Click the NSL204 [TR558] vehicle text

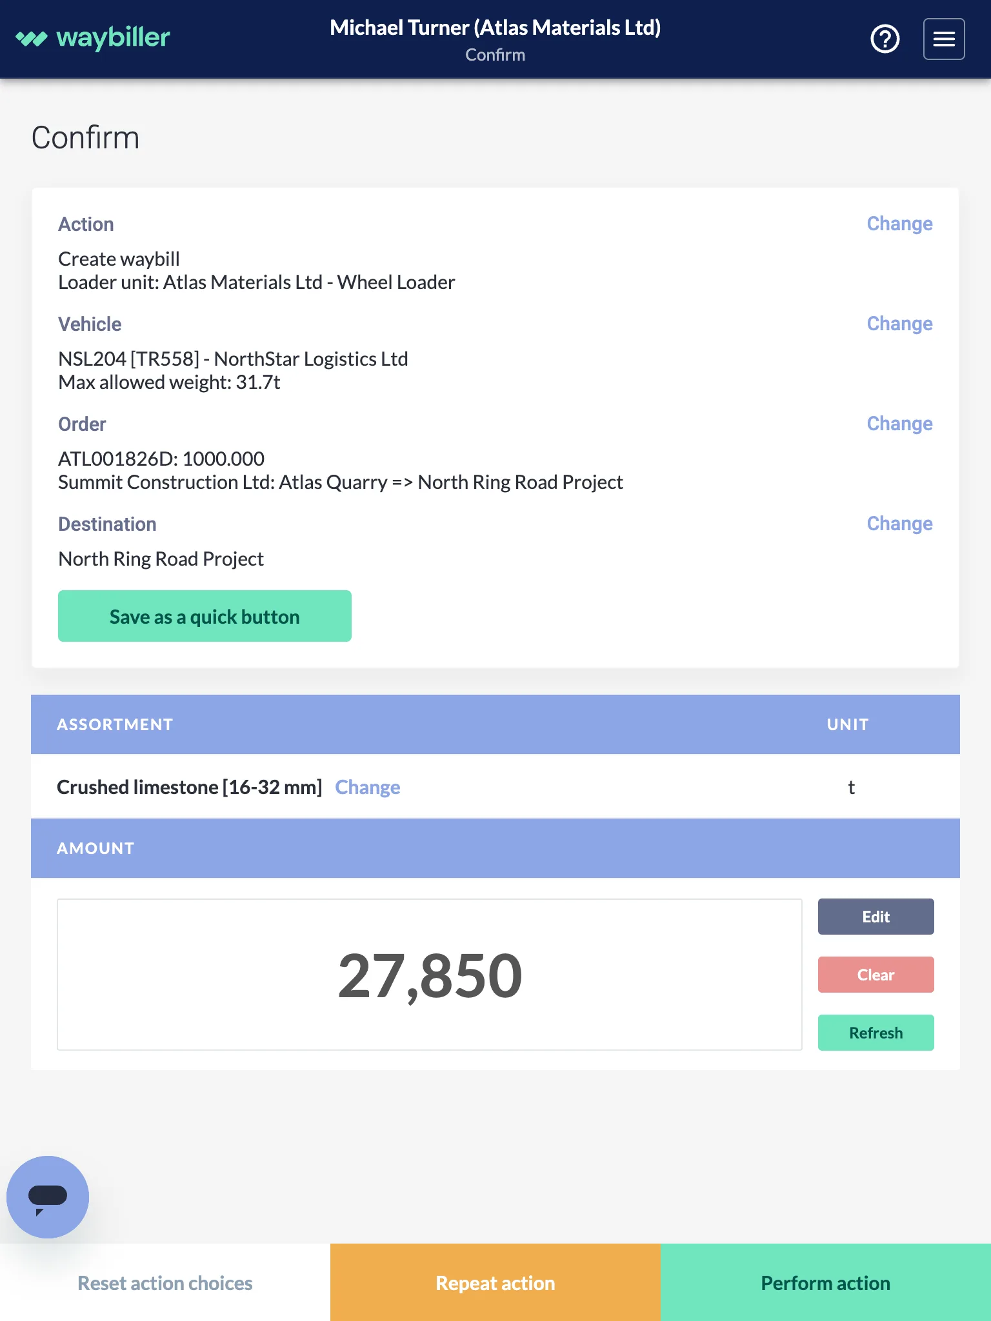233,359
